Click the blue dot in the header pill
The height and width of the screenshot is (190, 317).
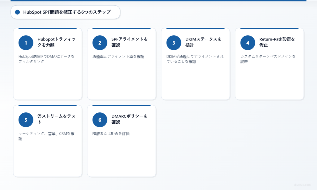(18, 12)
